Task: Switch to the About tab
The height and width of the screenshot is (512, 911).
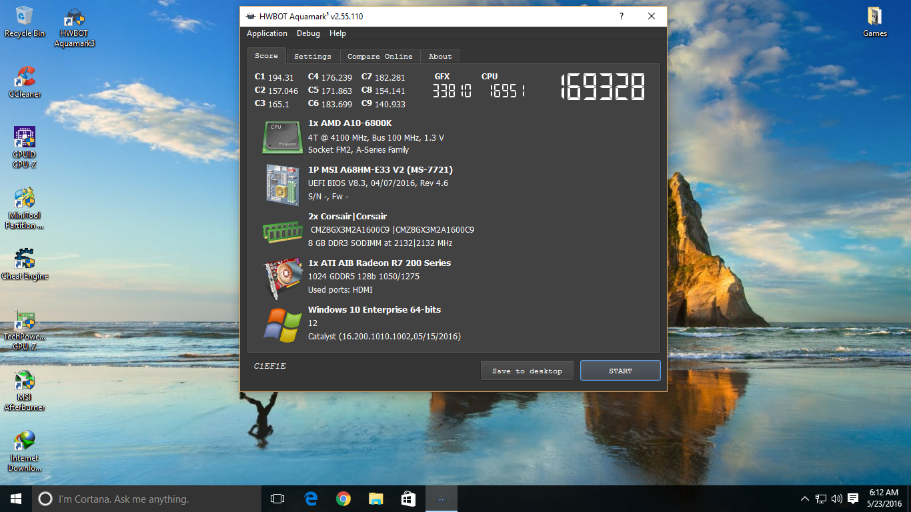Action: pos(440,57)
